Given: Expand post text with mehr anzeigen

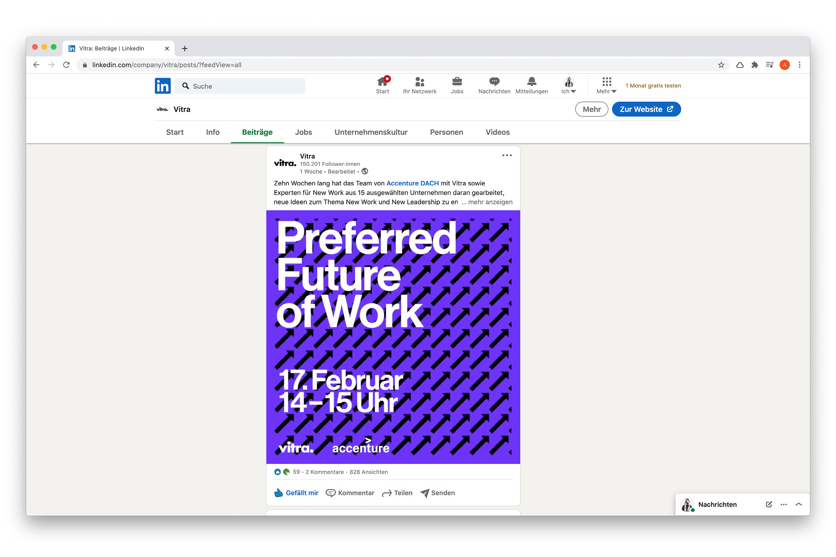Looking at the screenshot, I should coord(487,202).
